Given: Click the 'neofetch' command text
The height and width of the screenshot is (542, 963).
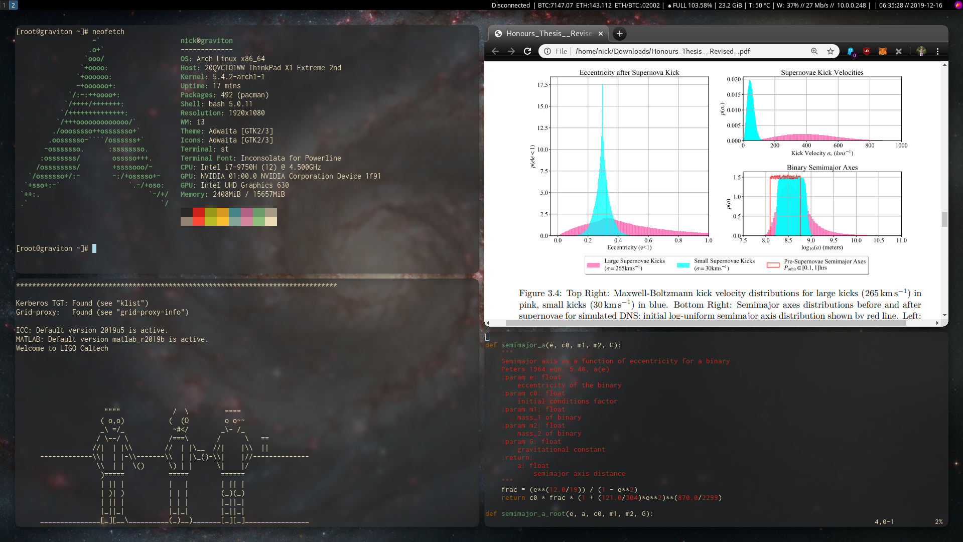Looking at the screenshot, I should [108, 32].
